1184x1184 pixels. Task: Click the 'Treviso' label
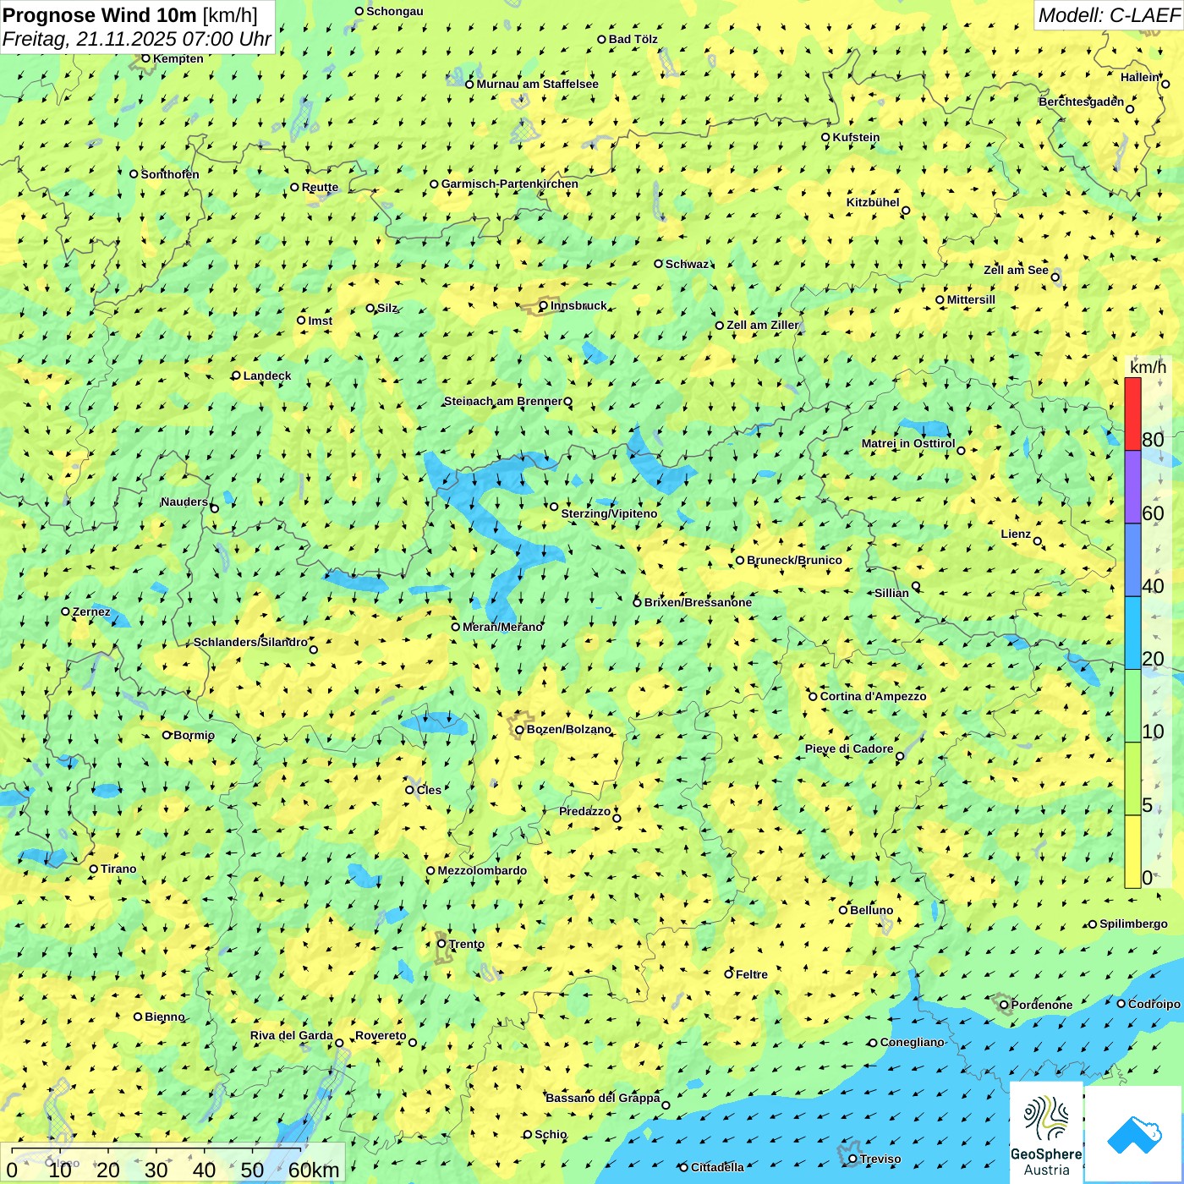tap(880, 1159)
